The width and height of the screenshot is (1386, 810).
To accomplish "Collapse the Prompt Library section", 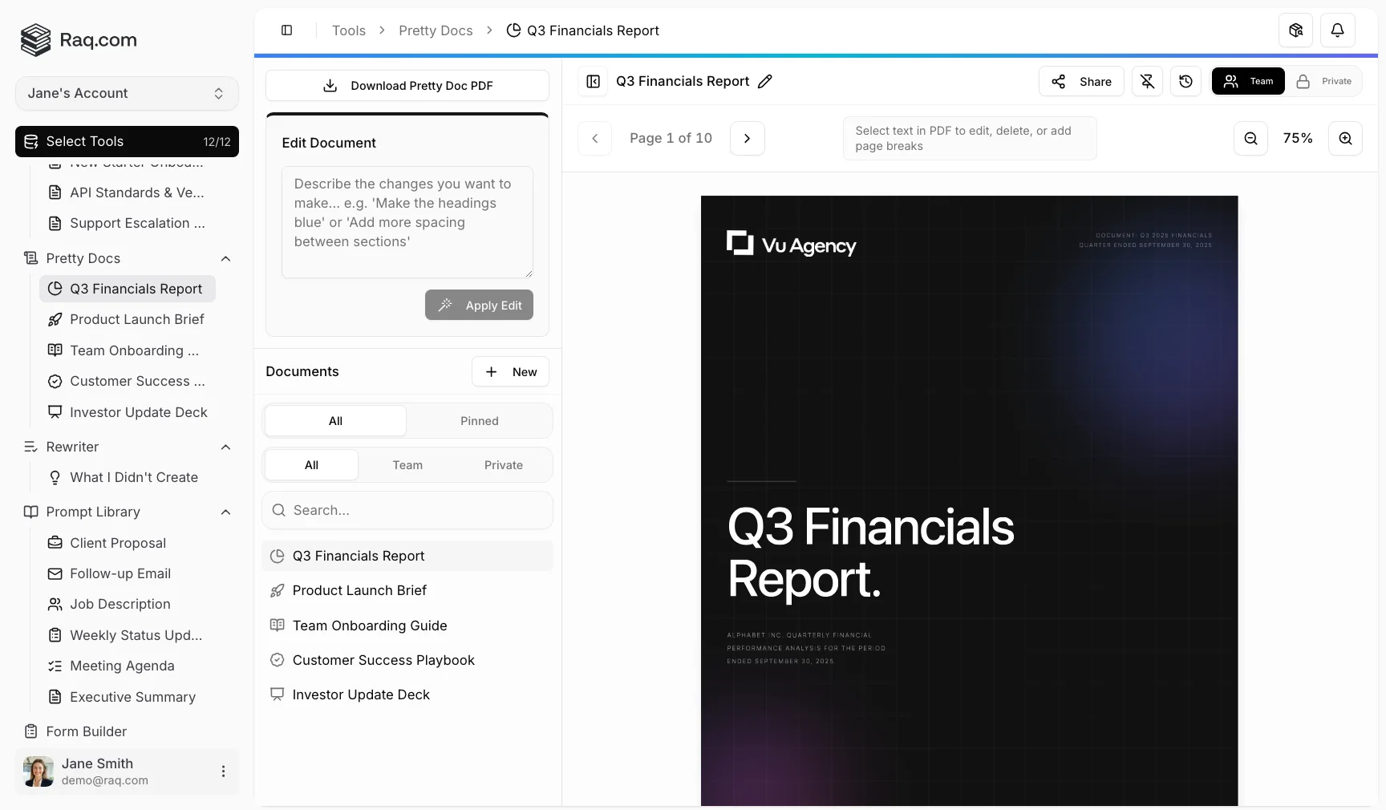I will (225, 512).
